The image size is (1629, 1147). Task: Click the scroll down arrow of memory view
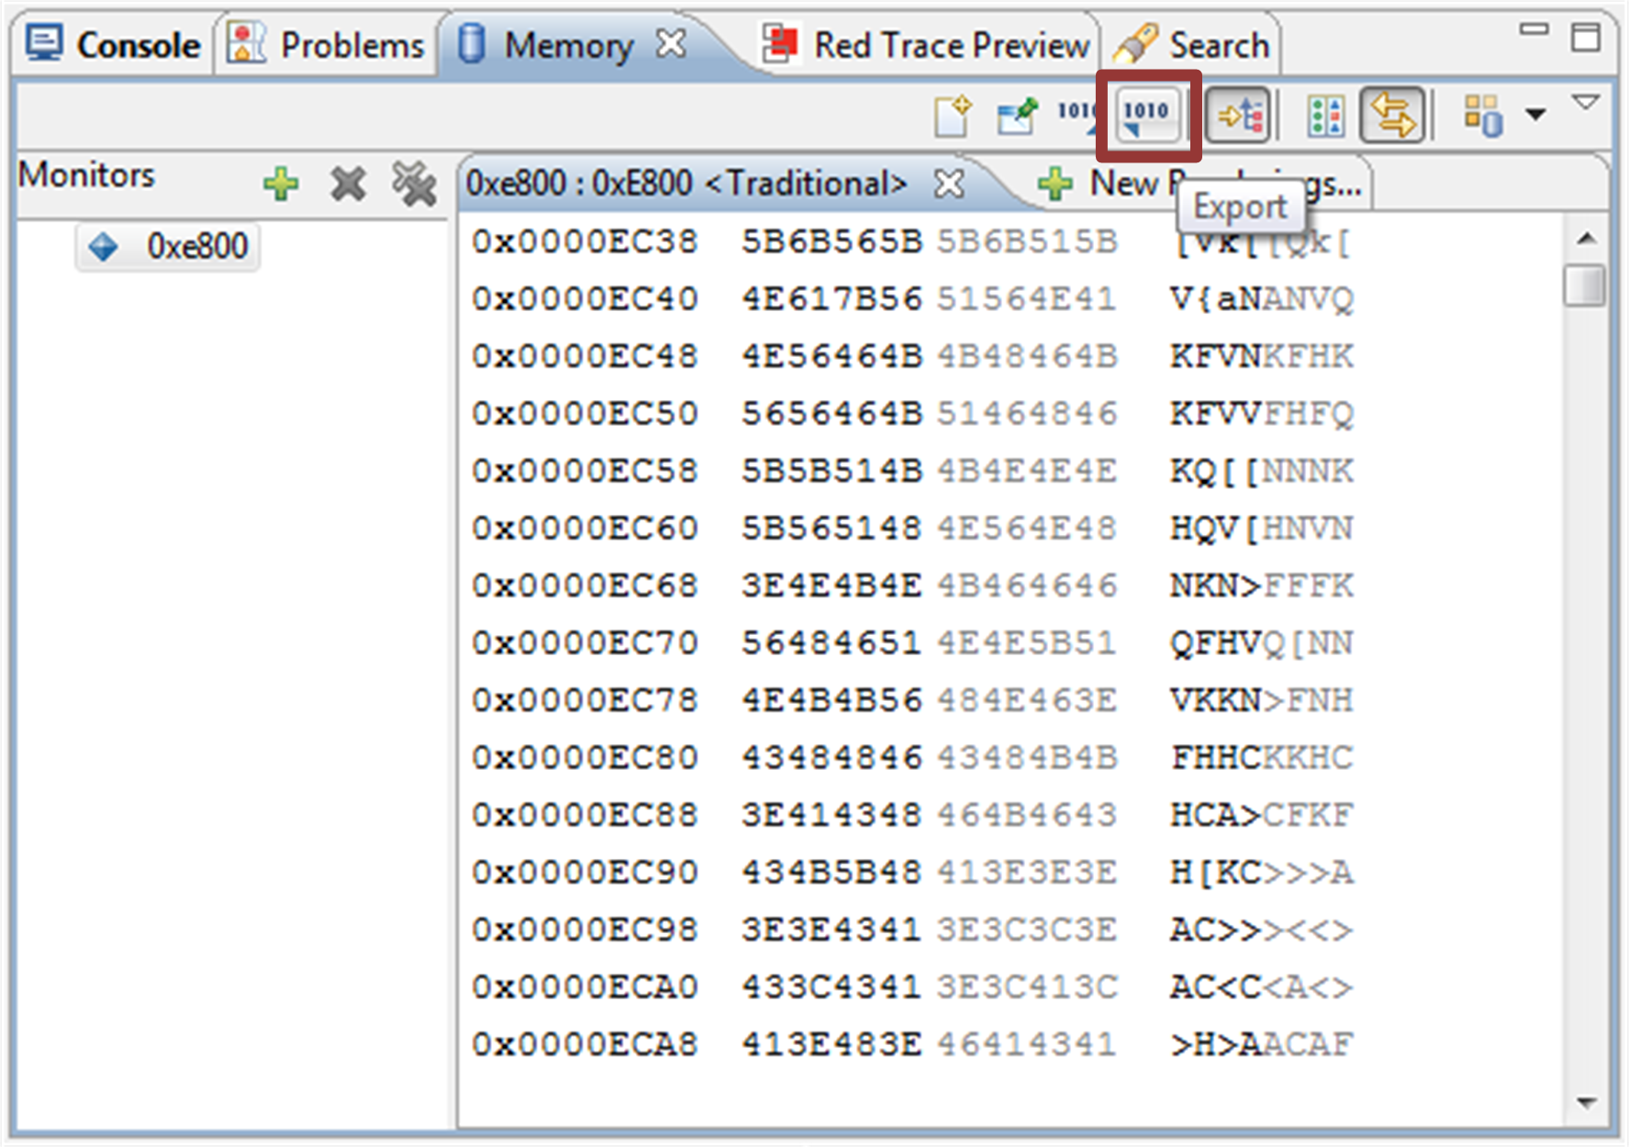pos(1586,1101)
